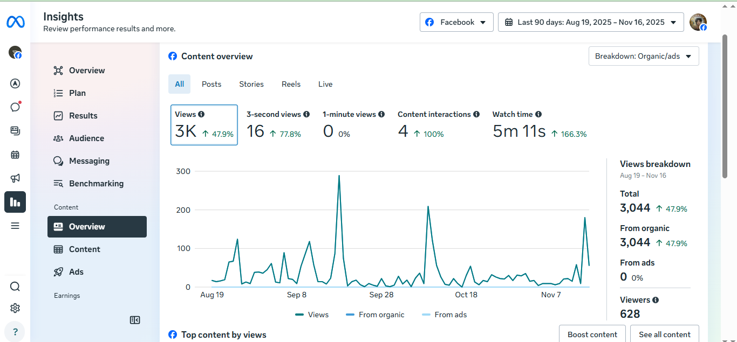Open the ads megaphone icon
The width and height of the screenshot is (737, 342).
[x=15, y=178]
